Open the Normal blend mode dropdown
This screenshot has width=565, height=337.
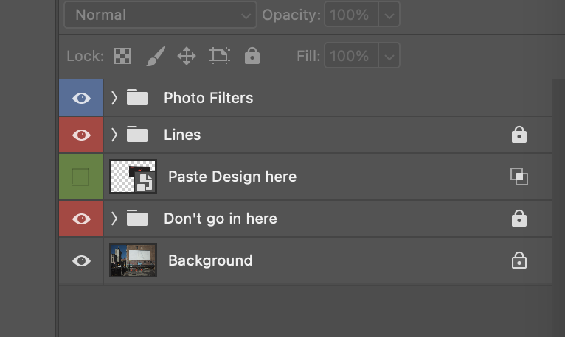[160, 15]
